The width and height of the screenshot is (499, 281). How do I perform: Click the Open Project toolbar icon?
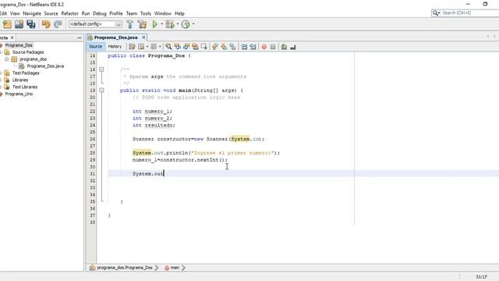(19, 24)
